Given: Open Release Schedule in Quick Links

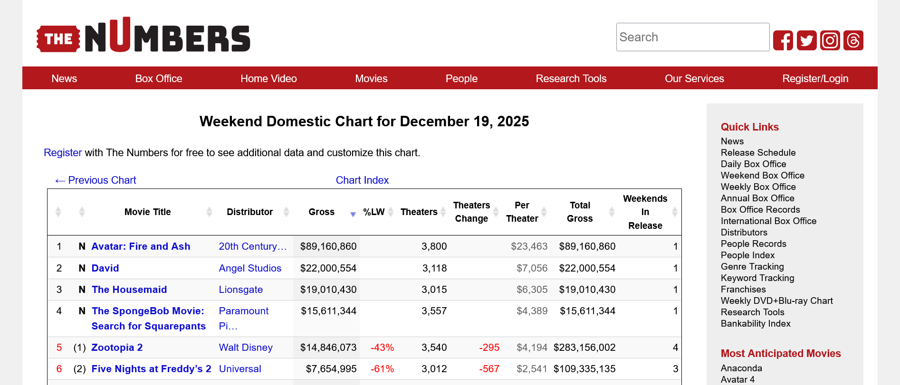Looking at the screenshot, I should pos(758,152).
